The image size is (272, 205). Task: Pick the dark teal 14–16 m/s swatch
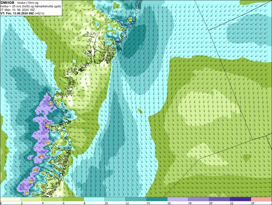pyautogui.click(x=157, y=199)
